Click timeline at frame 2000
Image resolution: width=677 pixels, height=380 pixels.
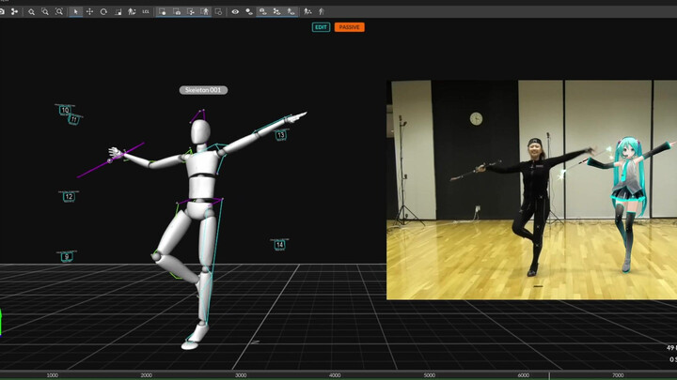pos(147,375)
